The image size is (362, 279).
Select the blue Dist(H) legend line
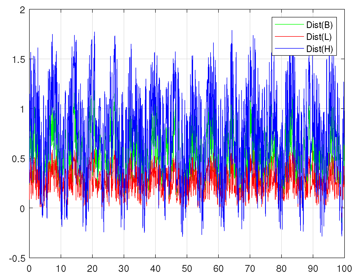[x=289, y=48]
